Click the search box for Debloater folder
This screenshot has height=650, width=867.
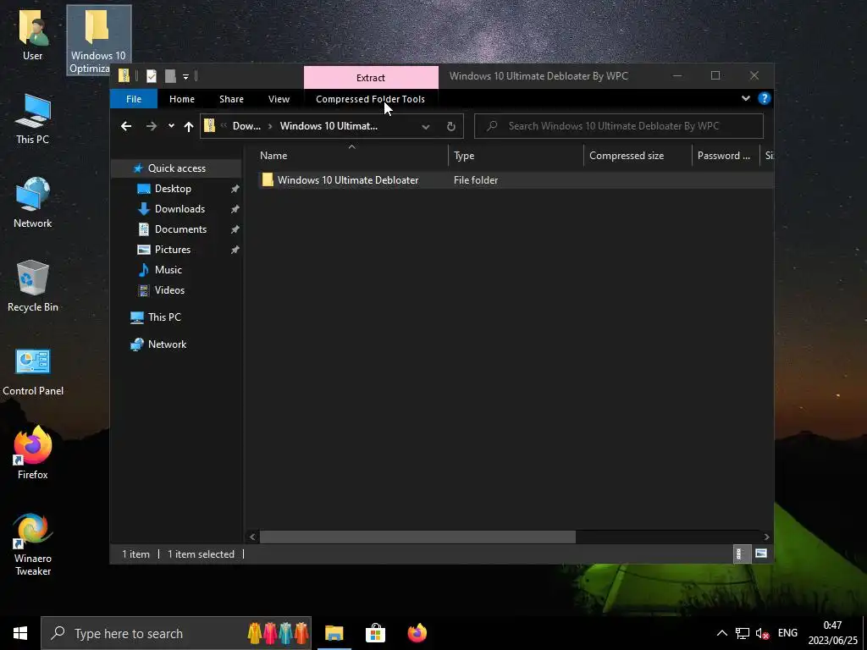click(619, 126)
